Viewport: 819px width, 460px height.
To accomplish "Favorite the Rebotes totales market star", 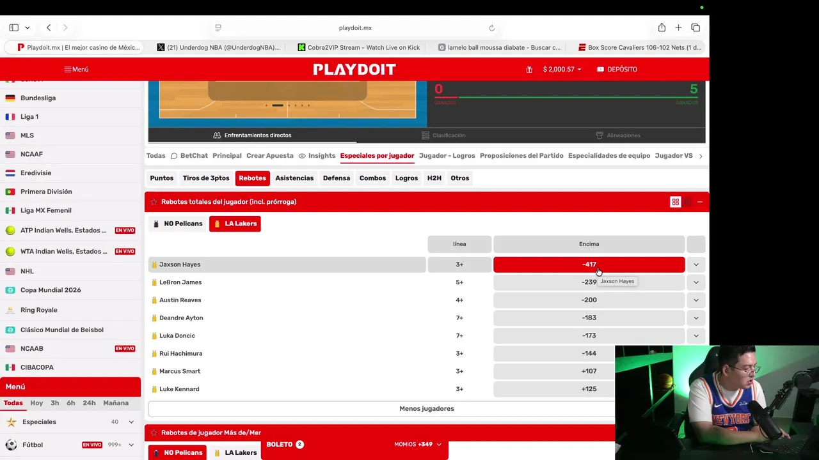I will pyautogui.click(x=154, y=202).
